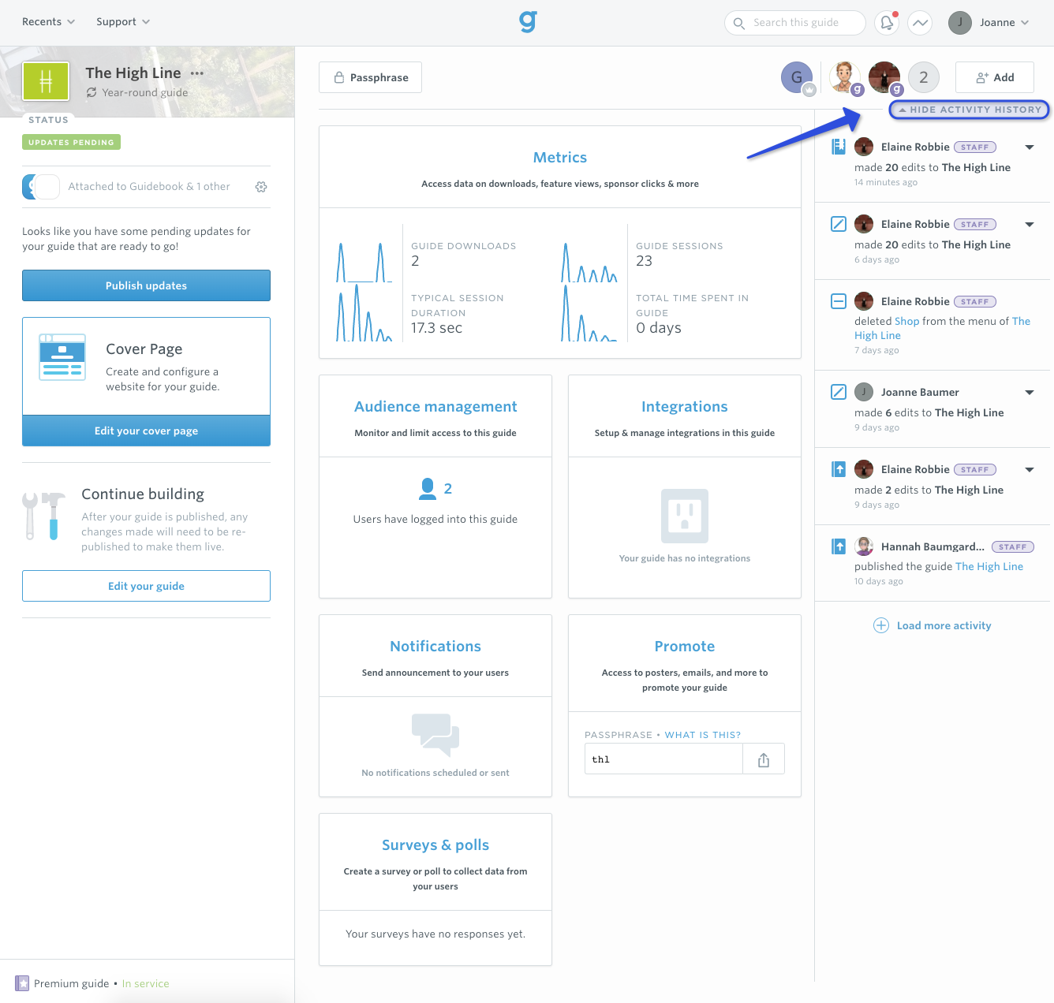Click the cartoon face collaborator avatar
Screen dimensions: 1054x1003
click(x=845, y=77)
